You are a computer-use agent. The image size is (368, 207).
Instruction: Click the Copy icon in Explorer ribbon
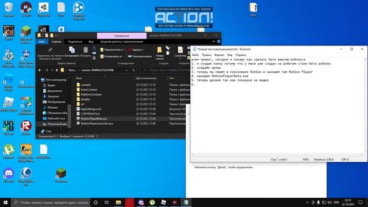tap(72, 50)
